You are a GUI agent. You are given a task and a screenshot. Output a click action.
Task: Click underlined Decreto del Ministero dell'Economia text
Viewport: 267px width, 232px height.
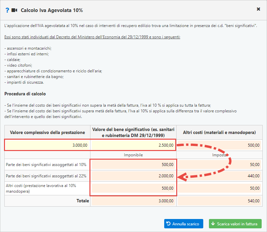pos(92,37)
